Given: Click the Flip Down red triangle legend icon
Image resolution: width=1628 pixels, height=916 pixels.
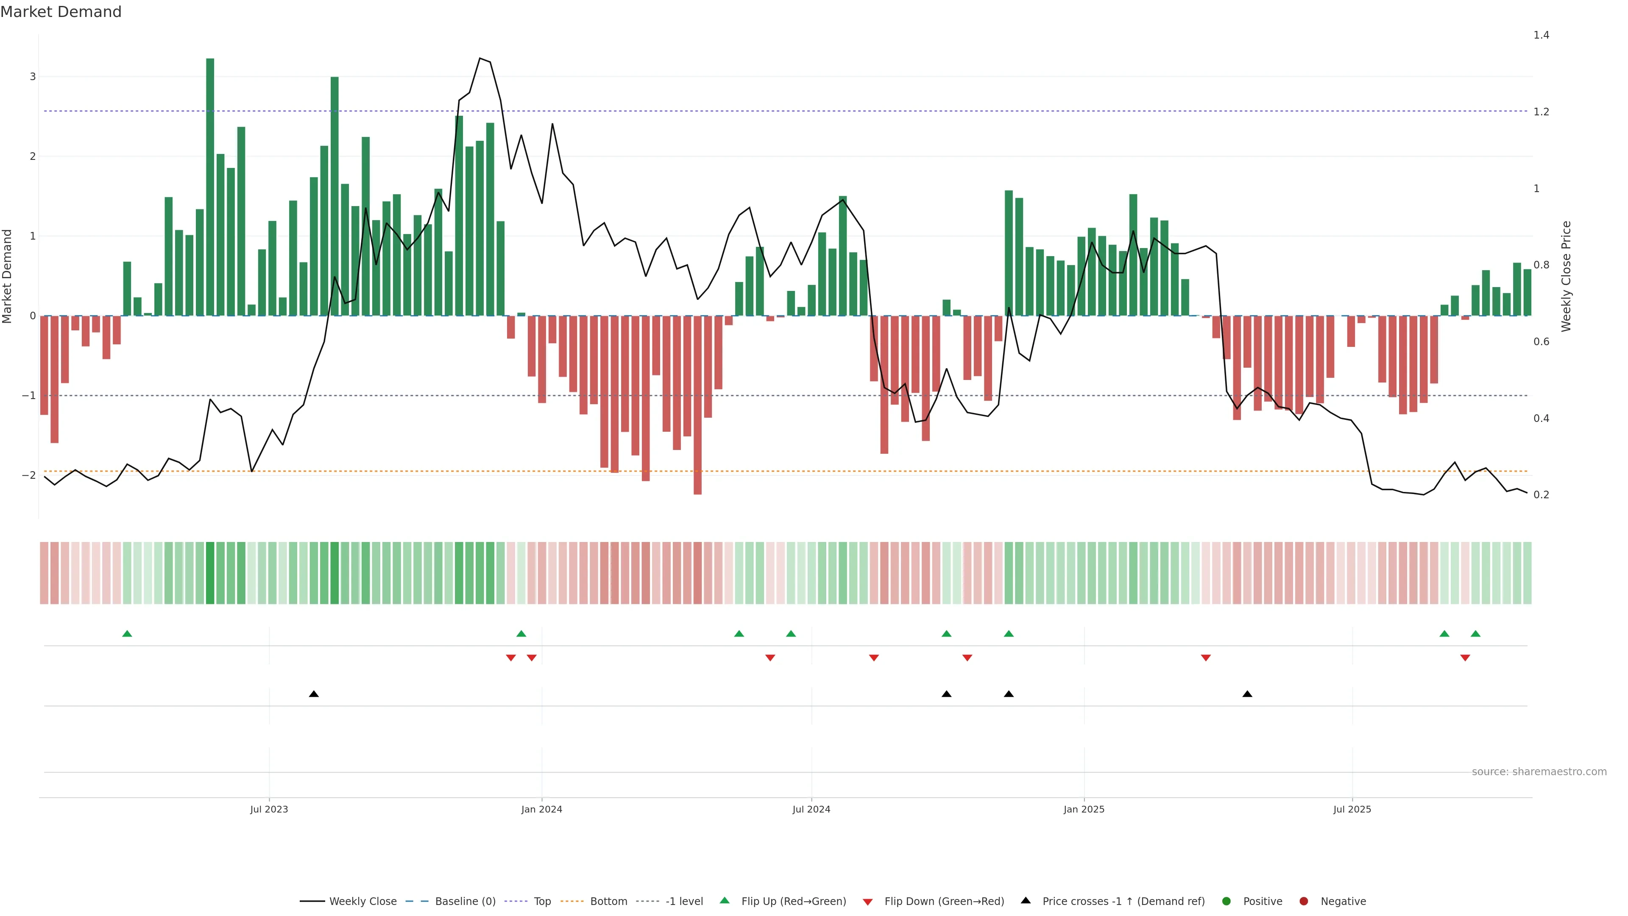Looking at the screenshot, I should pyautogui.click(x=868, y=902).
